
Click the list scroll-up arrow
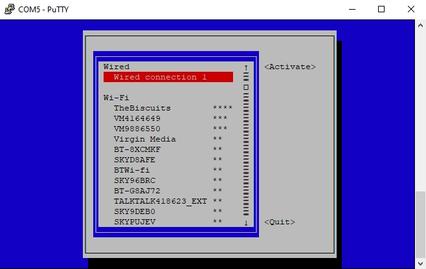246,67
